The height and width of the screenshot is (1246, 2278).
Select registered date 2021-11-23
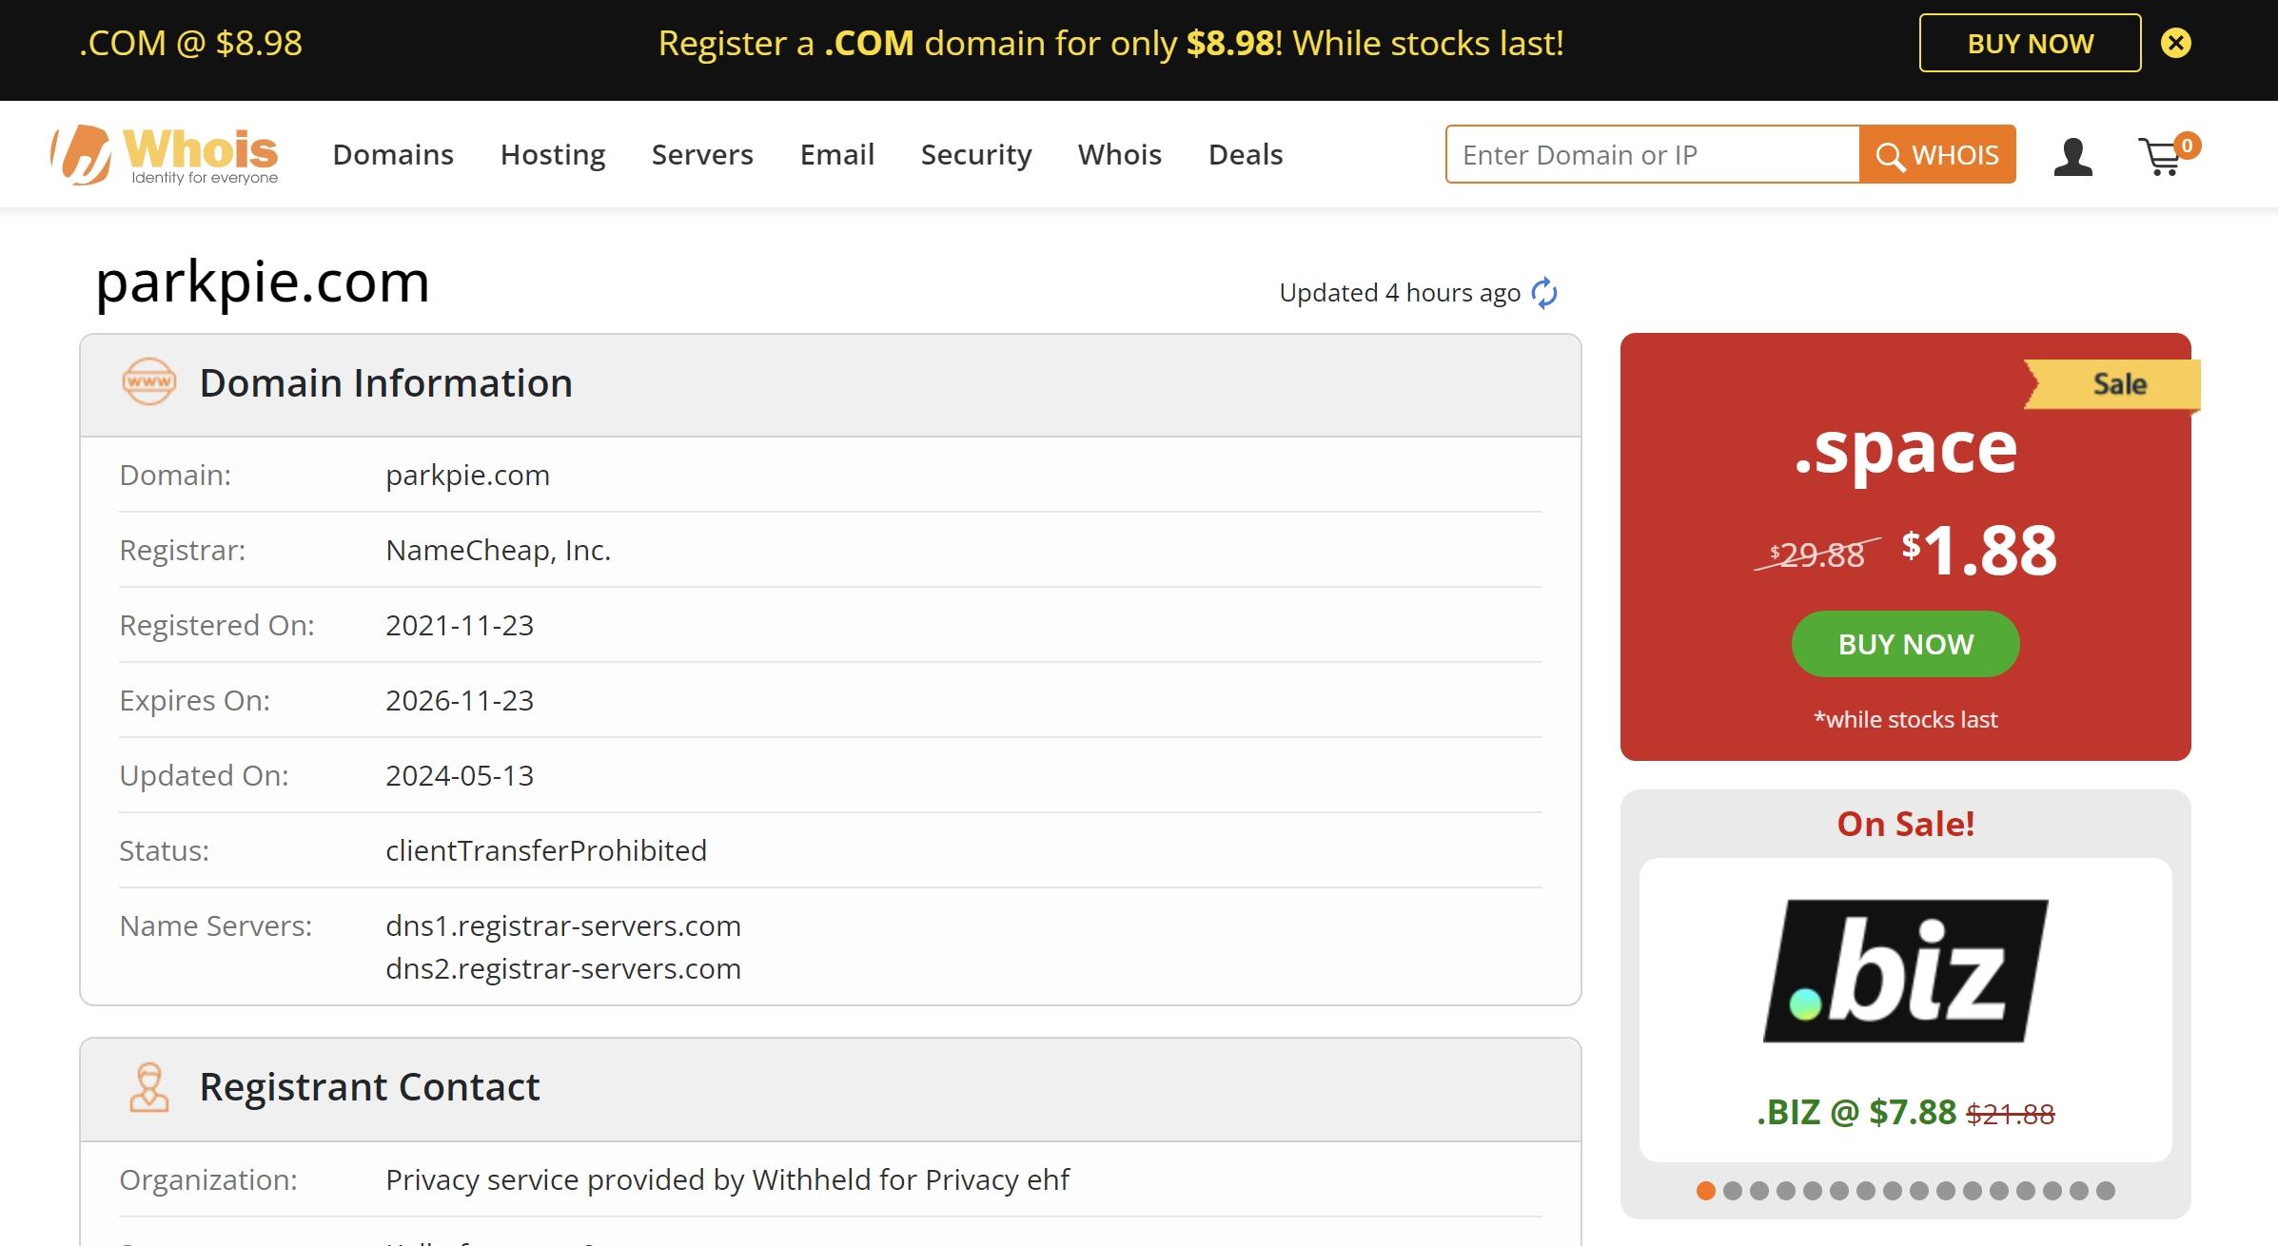click(x=460, y=625)
